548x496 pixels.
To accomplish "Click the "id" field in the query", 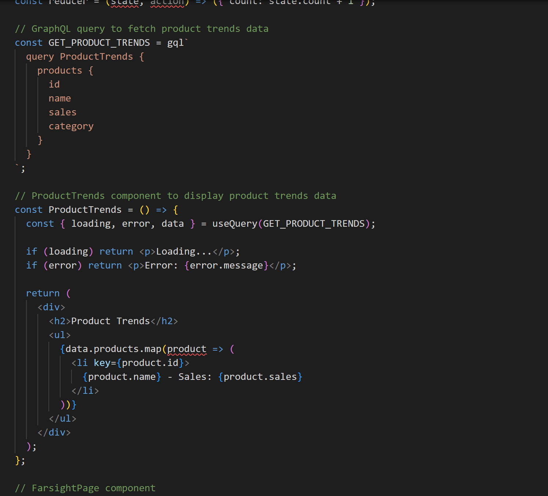I will 54,85.
